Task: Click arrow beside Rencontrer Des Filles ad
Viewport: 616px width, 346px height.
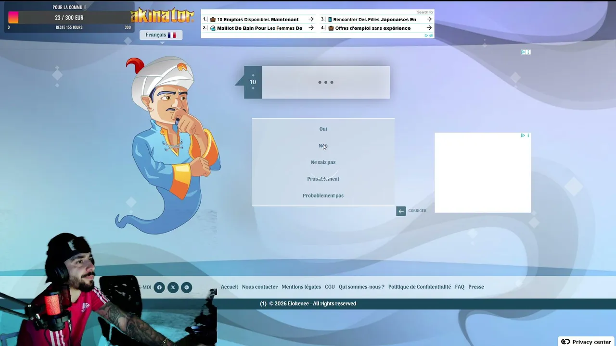Action: (429, 20)
